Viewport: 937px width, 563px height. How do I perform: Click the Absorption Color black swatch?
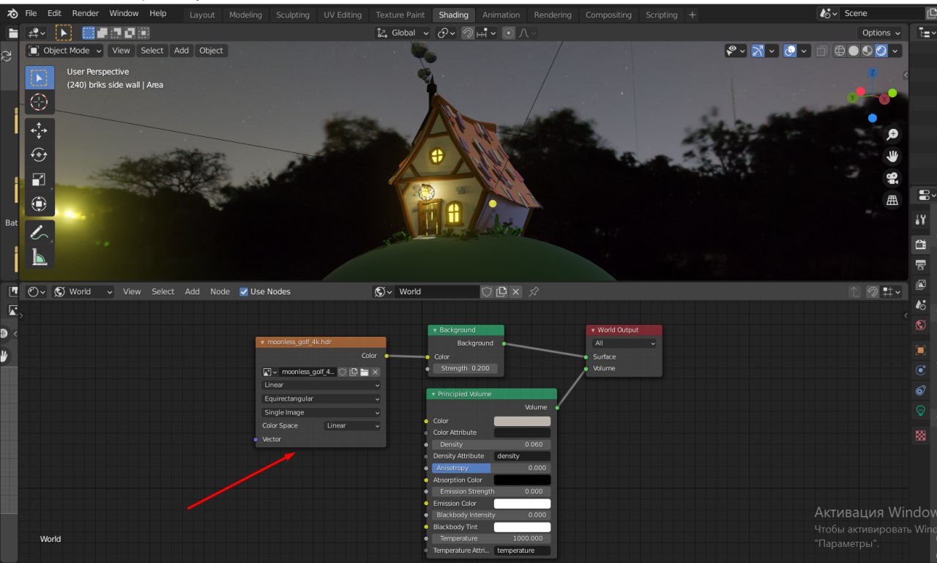click(522, 480)
